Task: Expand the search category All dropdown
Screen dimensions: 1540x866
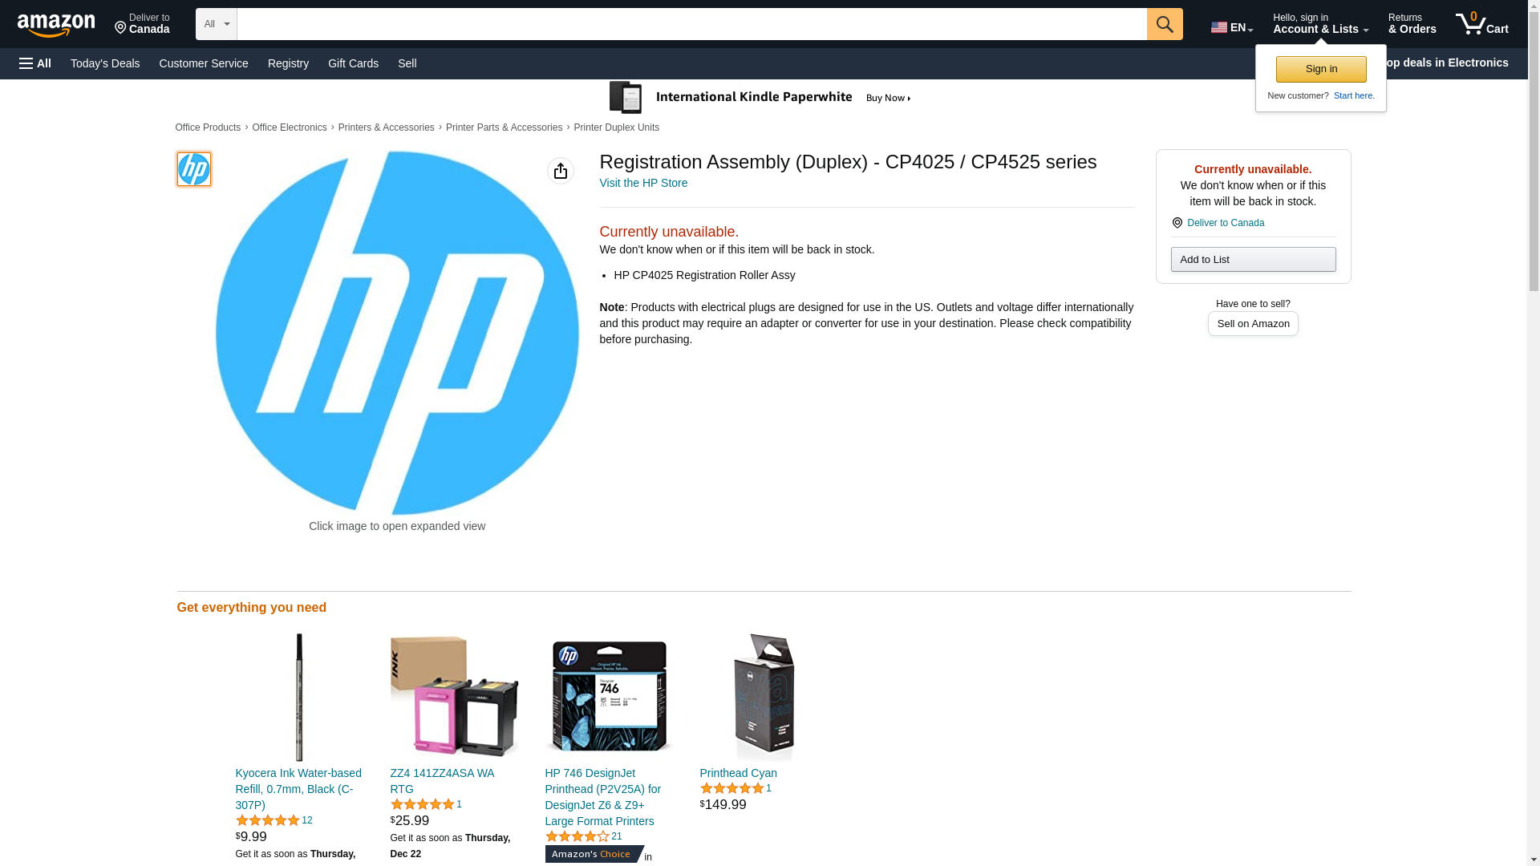Action: (x=217, y=24)
